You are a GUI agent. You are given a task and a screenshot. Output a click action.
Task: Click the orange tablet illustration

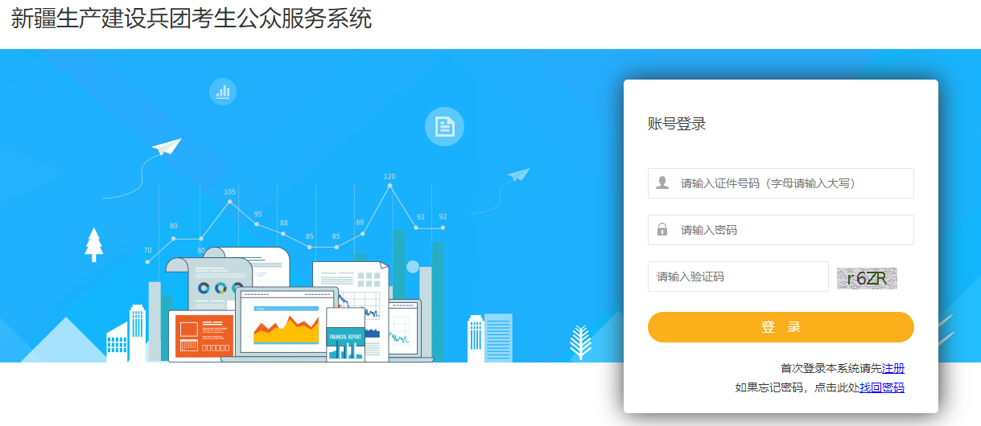201,336
